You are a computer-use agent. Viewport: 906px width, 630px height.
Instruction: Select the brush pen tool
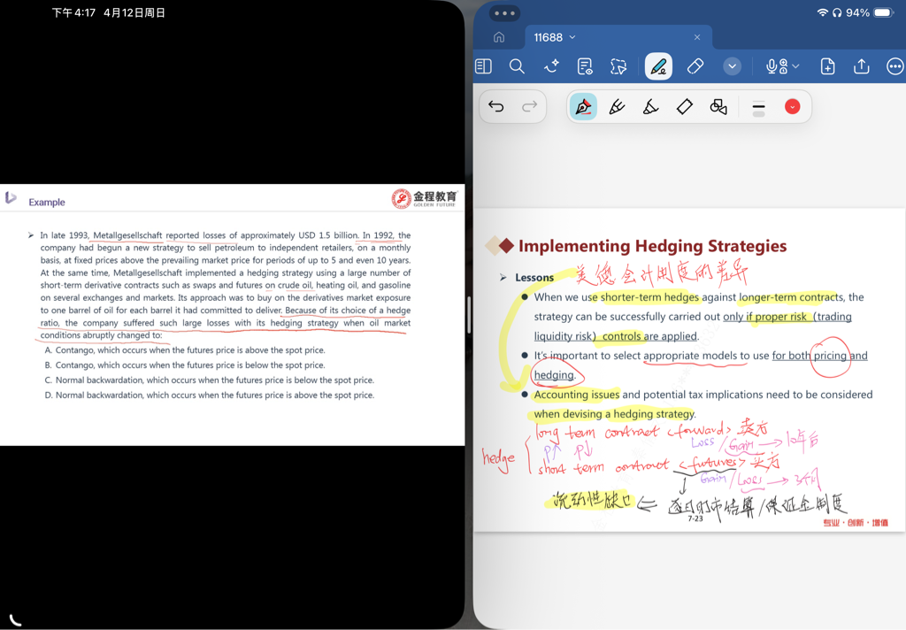click(x=617, y=107)
